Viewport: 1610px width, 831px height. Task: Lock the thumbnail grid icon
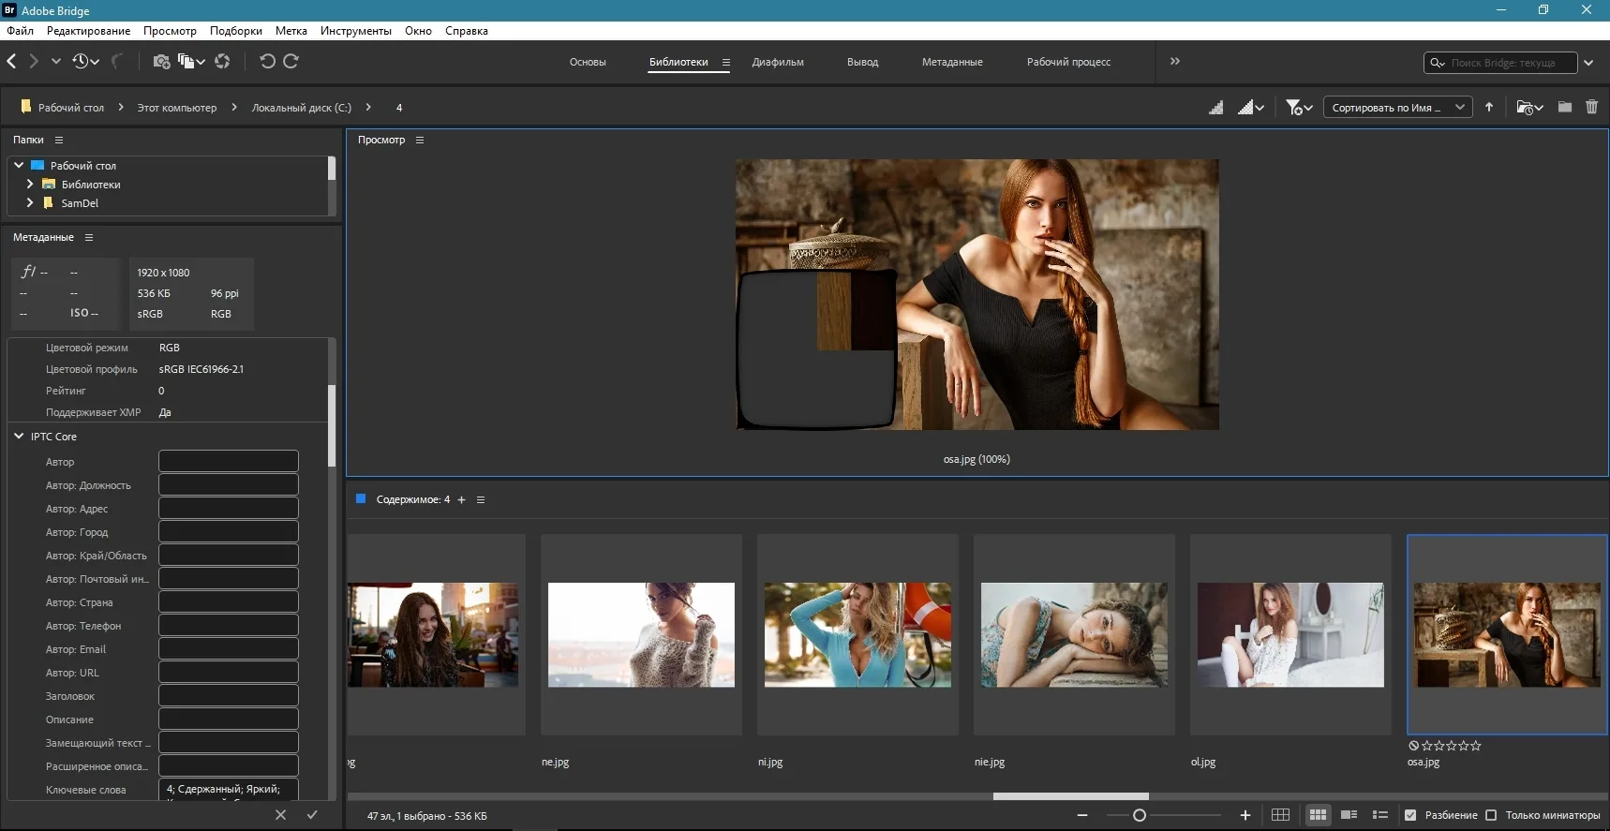(1280, 815)
